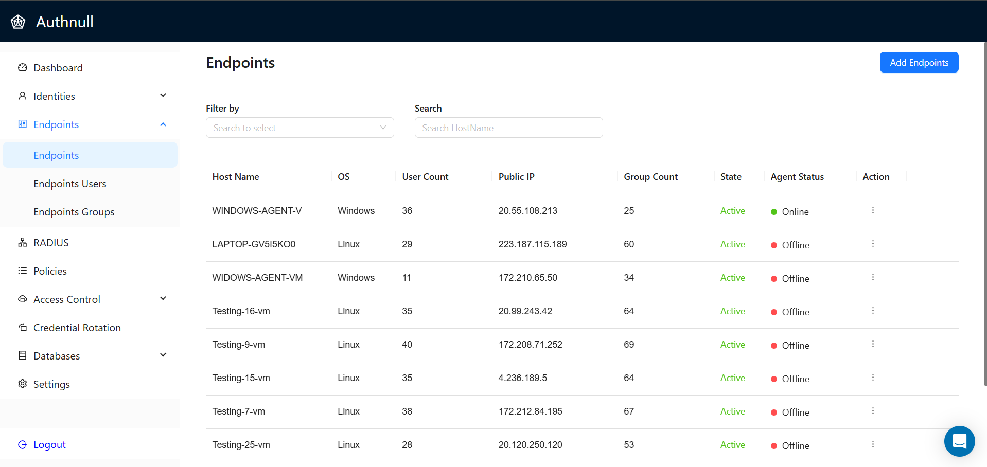The image size is (987, 467).
Task: Expand the Databases sidebar section
Action: tap(163, 355)
